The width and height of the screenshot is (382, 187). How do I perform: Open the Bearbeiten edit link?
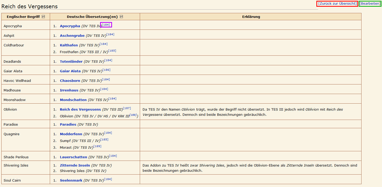(370, 4)
